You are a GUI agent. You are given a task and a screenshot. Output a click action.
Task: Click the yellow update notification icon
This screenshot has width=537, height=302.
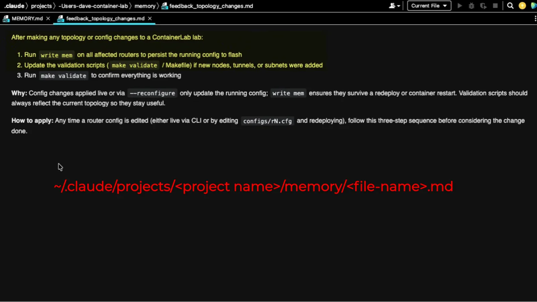pyautogui.click(x=522, y=6)
